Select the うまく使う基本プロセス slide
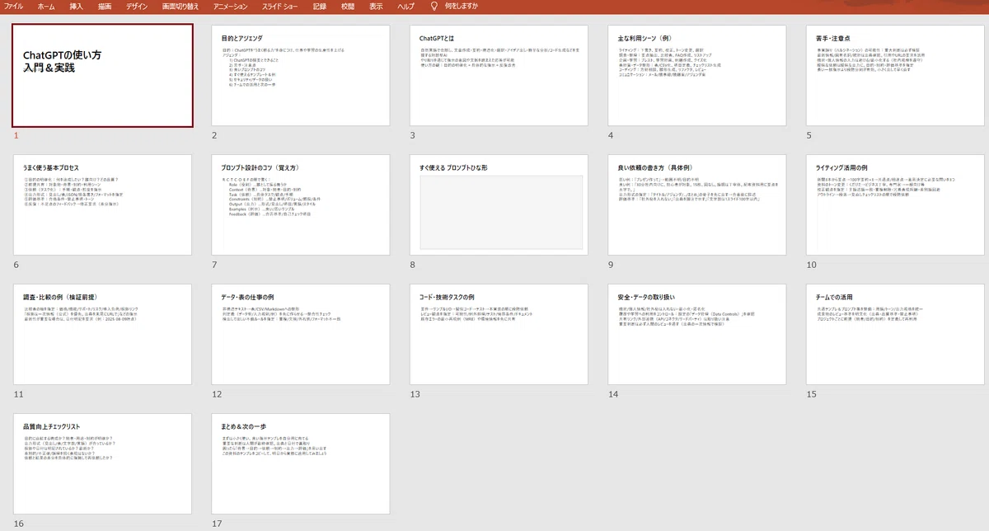 103,204
